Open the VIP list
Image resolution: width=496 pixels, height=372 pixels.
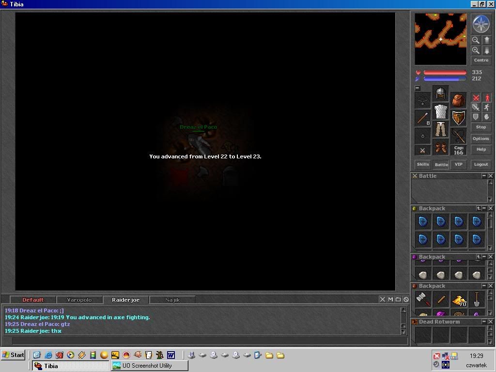(458, 164)
